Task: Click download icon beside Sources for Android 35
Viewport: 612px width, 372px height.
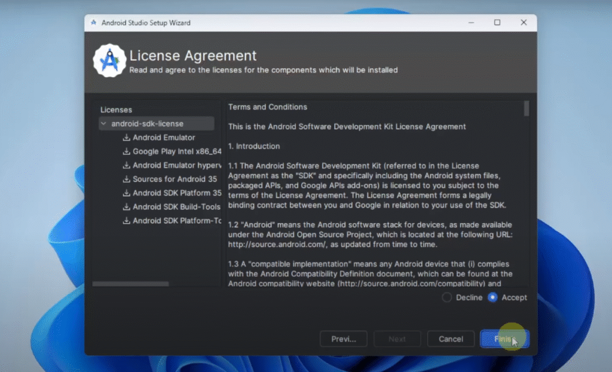Action: coord(126,179)
